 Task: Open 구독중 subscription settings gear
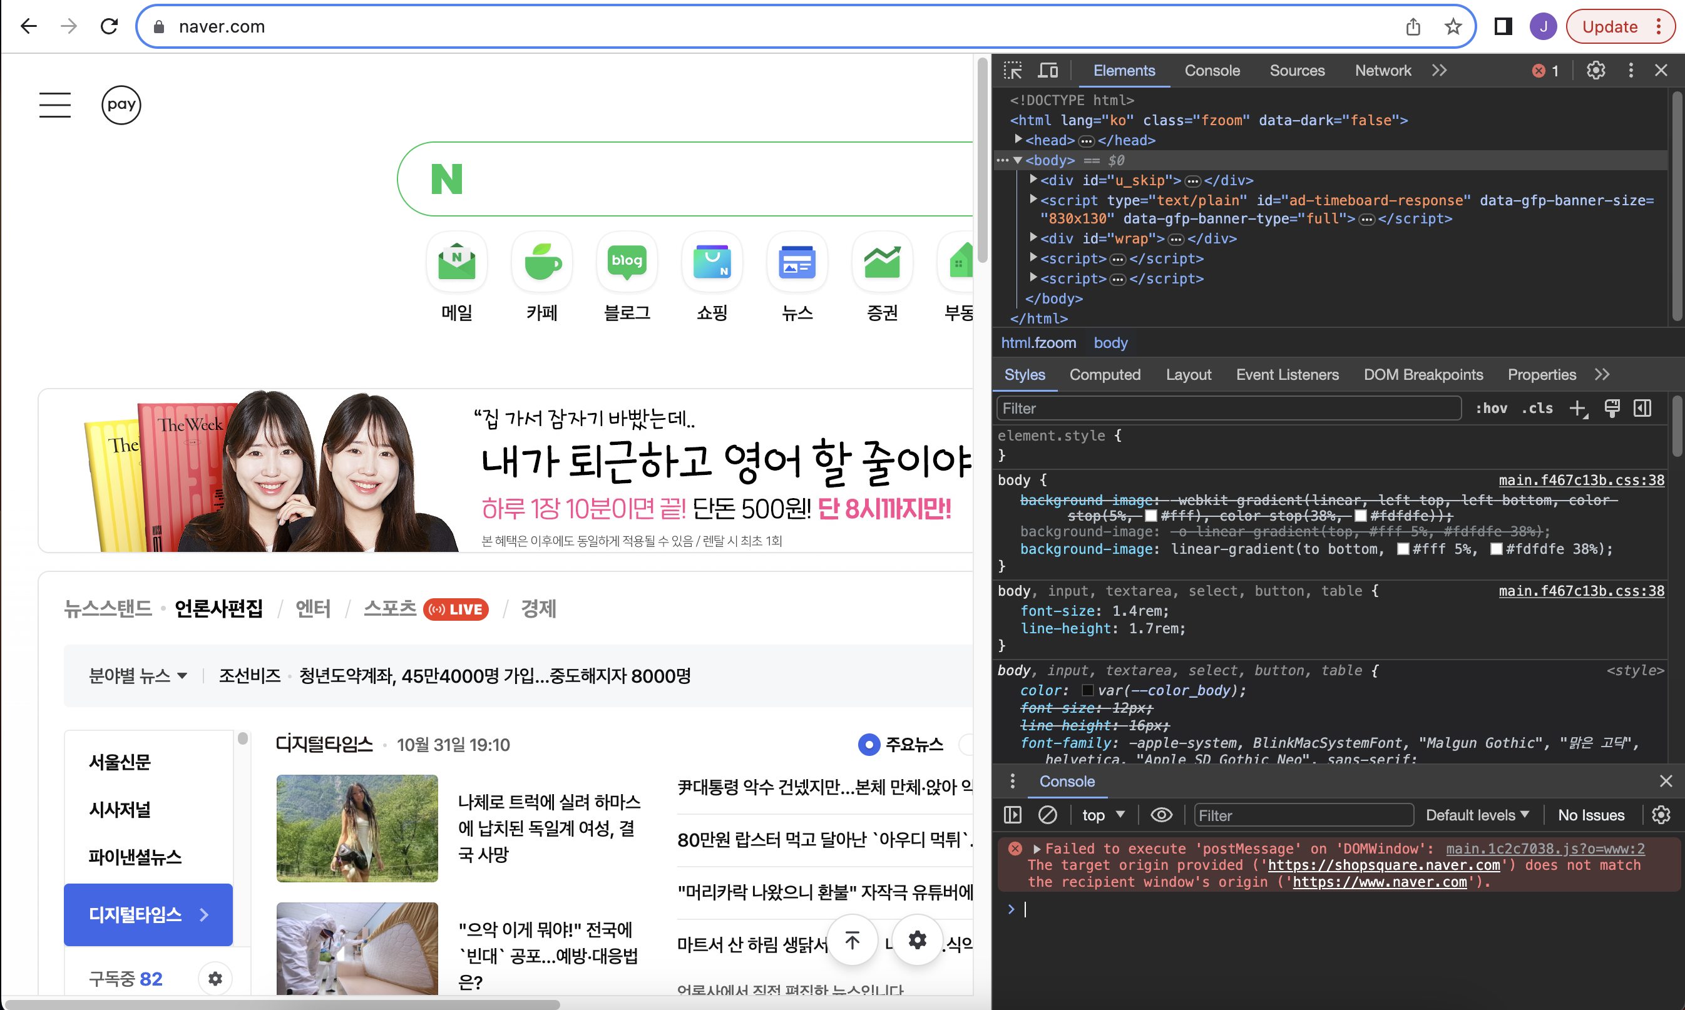tap(215, 979)
